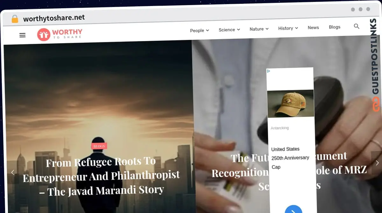Image resolution: width=382 pixels, height=213 pixels.
Task: Go to previous slide arrow
Action: [13, 172]
